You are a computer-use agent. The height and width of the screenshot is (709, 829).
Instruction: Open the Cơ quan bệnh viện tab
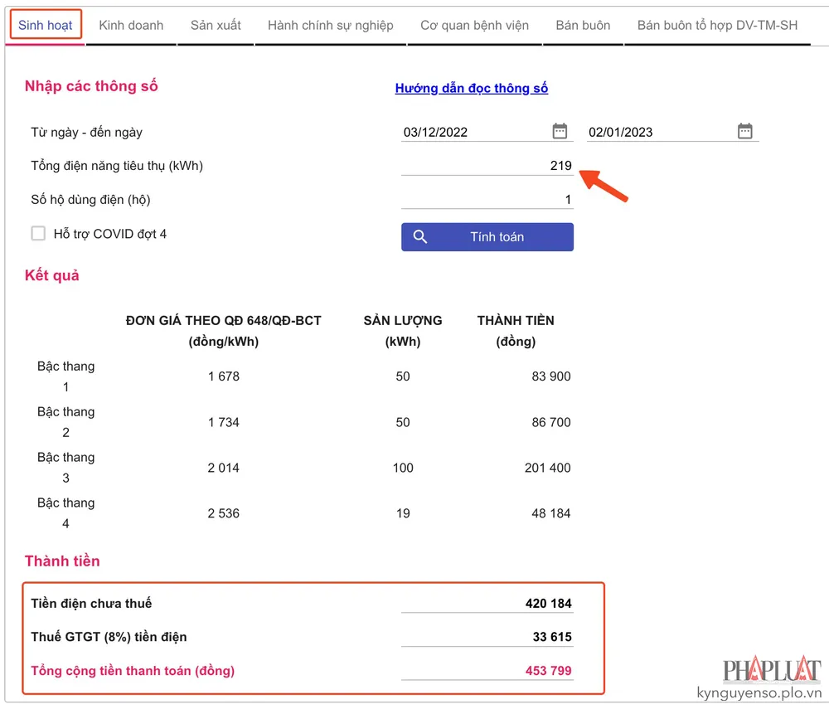(x=474, y=25)
